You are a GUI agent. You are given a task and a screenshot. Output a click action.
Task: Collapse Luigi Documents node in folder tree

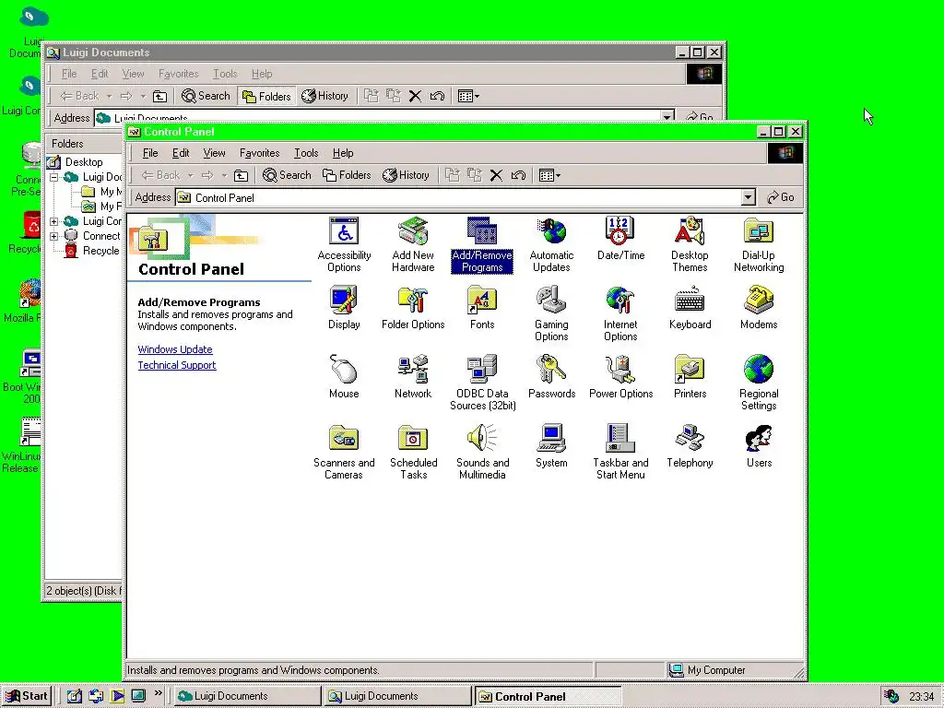[54, 177]
